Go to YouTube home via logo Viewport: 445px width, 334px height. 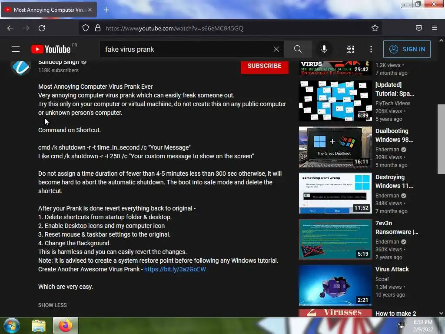51,49
